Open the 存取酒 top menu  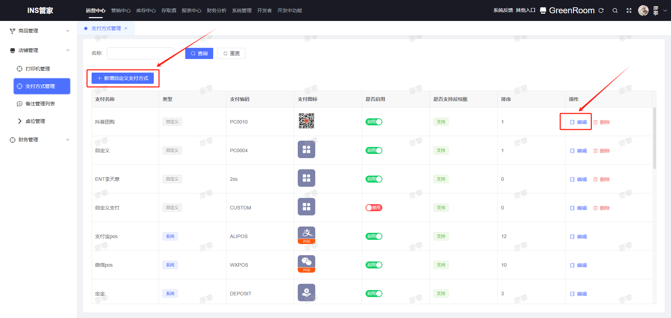click(x=169, y=10)
